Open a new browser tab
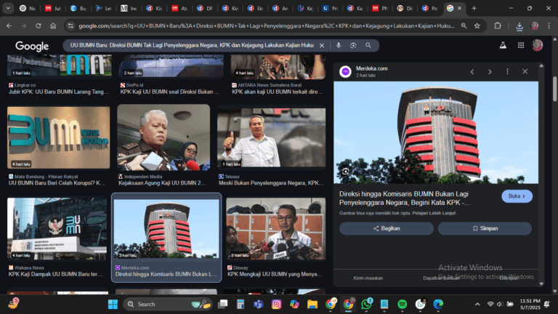 [474, 8]
